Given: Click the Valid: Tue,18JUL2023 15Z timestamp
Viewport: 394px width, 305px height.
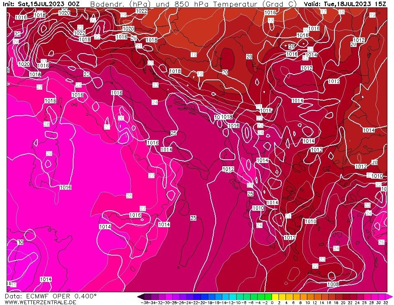Looking at the screenshot, I should pyautogui.click(x=345, y=4).
